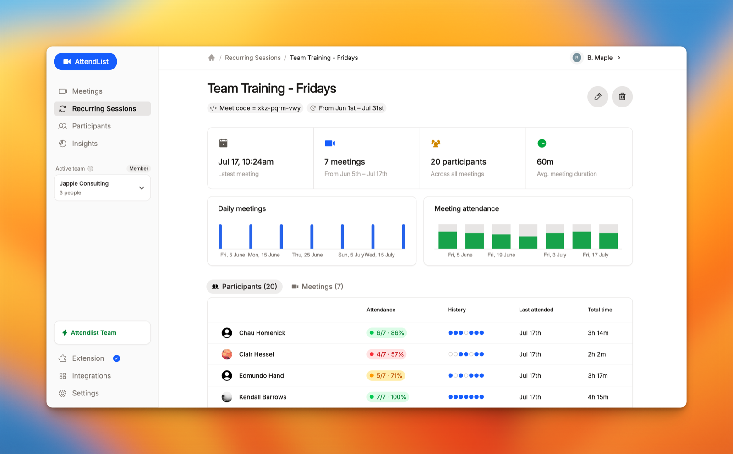Viewport: 733px width, 454px height.
Task: Click the blue video camera icon on the 7 meetings card
Action: point(330,143)
